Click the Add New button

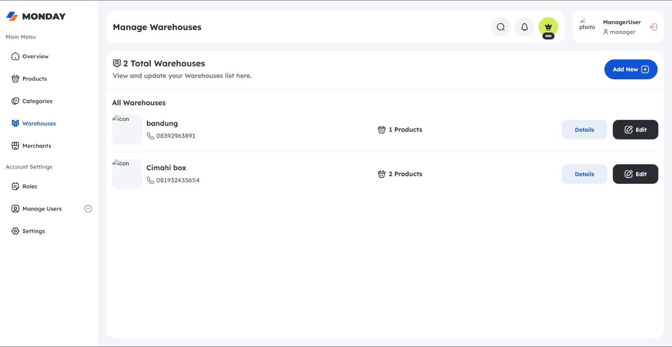click(631, 69)
